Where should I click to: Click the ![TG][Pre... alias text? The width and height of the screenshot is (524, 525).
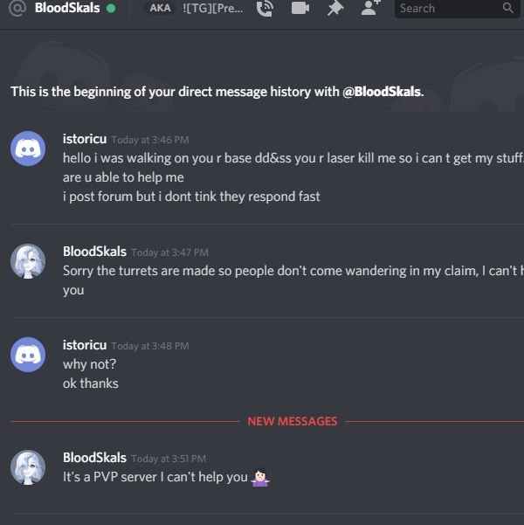pos(213,9)
